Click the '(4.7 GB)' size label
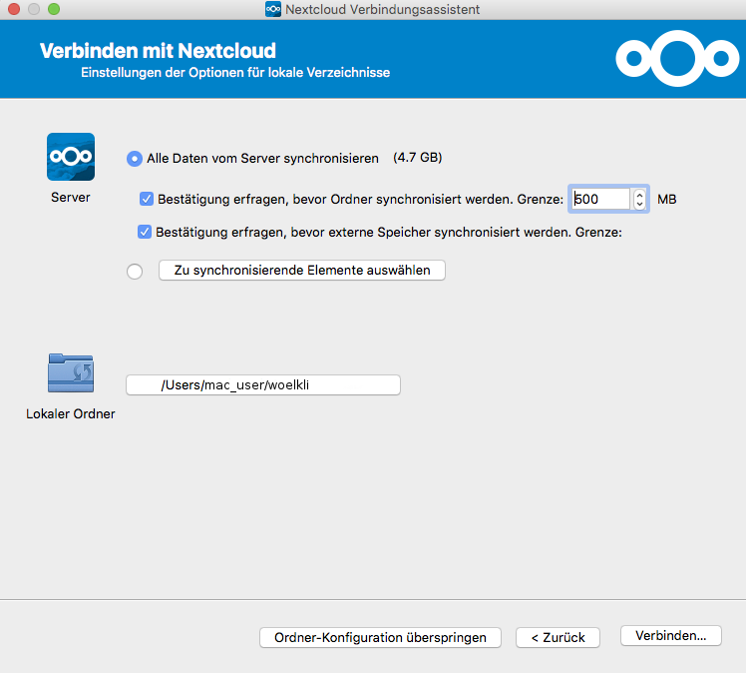This screenshot has width=746, height=673. pos(418,158)
